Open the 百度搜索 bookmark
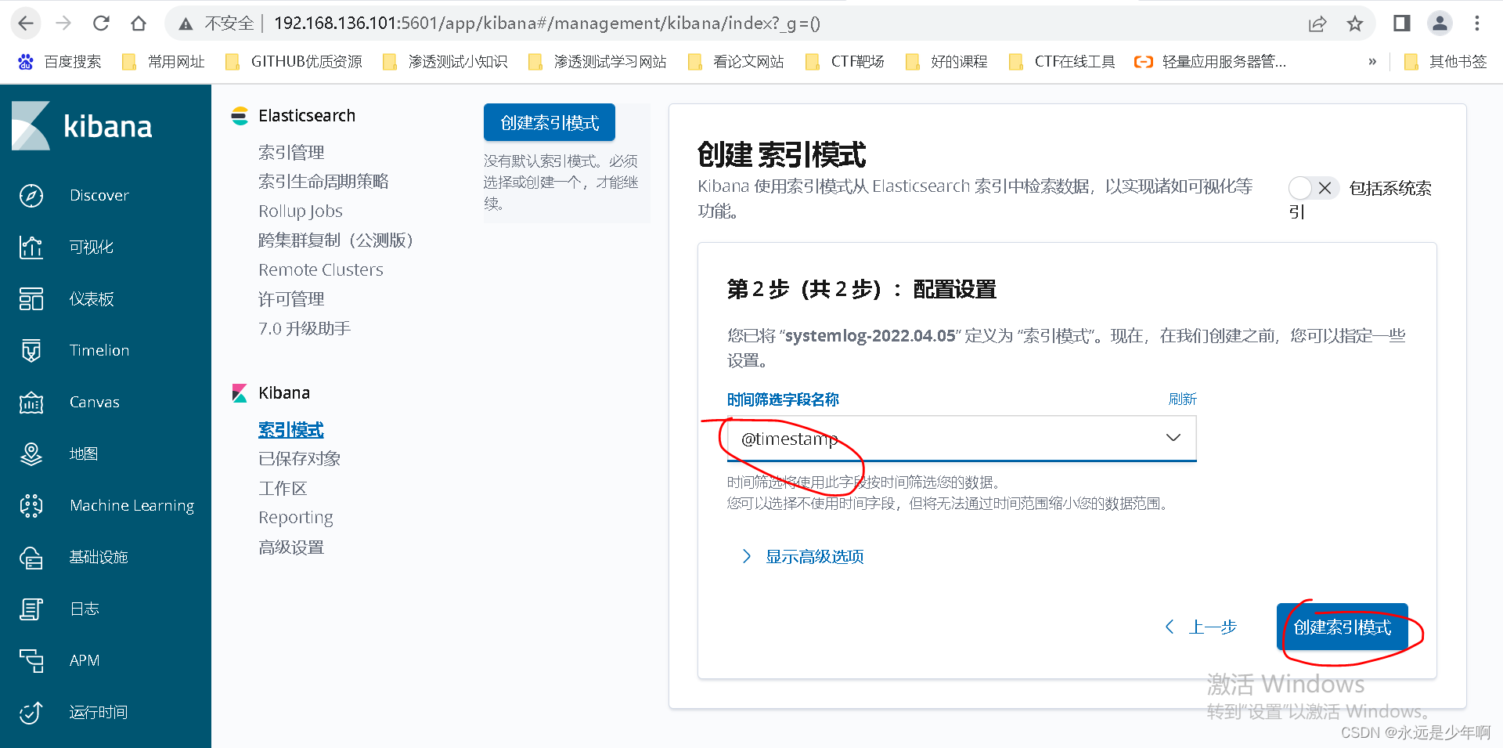The width and height of the screenshot is (1503, 748). [59, 62]
